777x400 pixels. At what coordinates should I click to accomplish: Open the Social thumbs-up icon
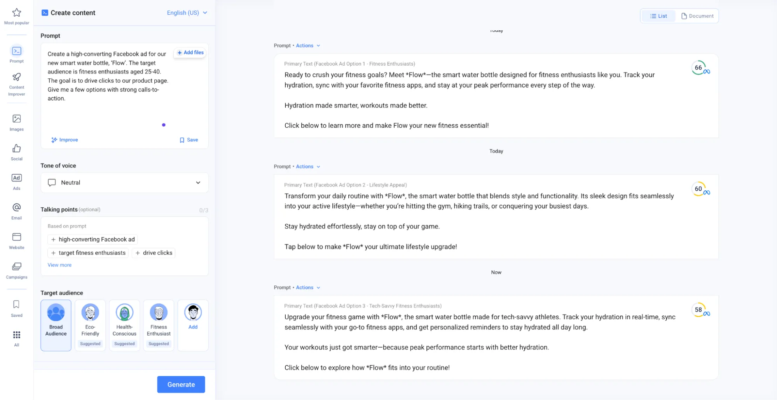tap(16, 148)
